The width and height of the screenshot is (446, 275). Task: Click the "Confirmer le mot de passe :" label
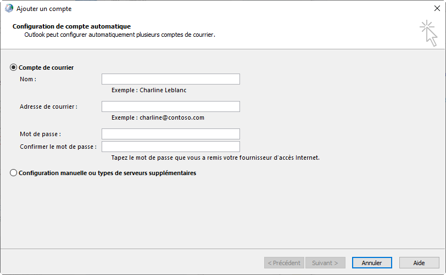(x=58, y=147)
